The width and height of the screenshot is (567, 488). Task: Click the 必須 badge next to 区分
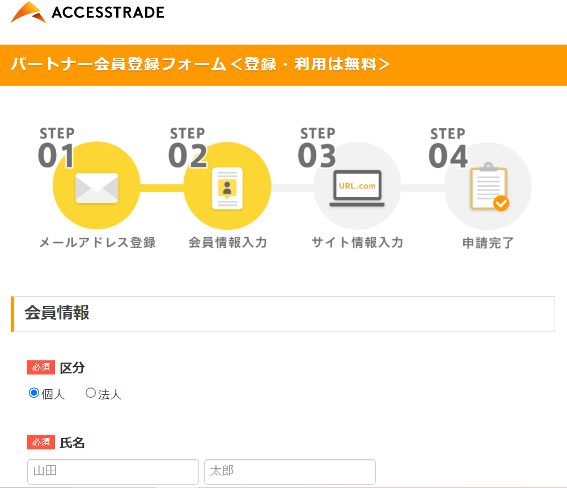click(x=41, y=368)
